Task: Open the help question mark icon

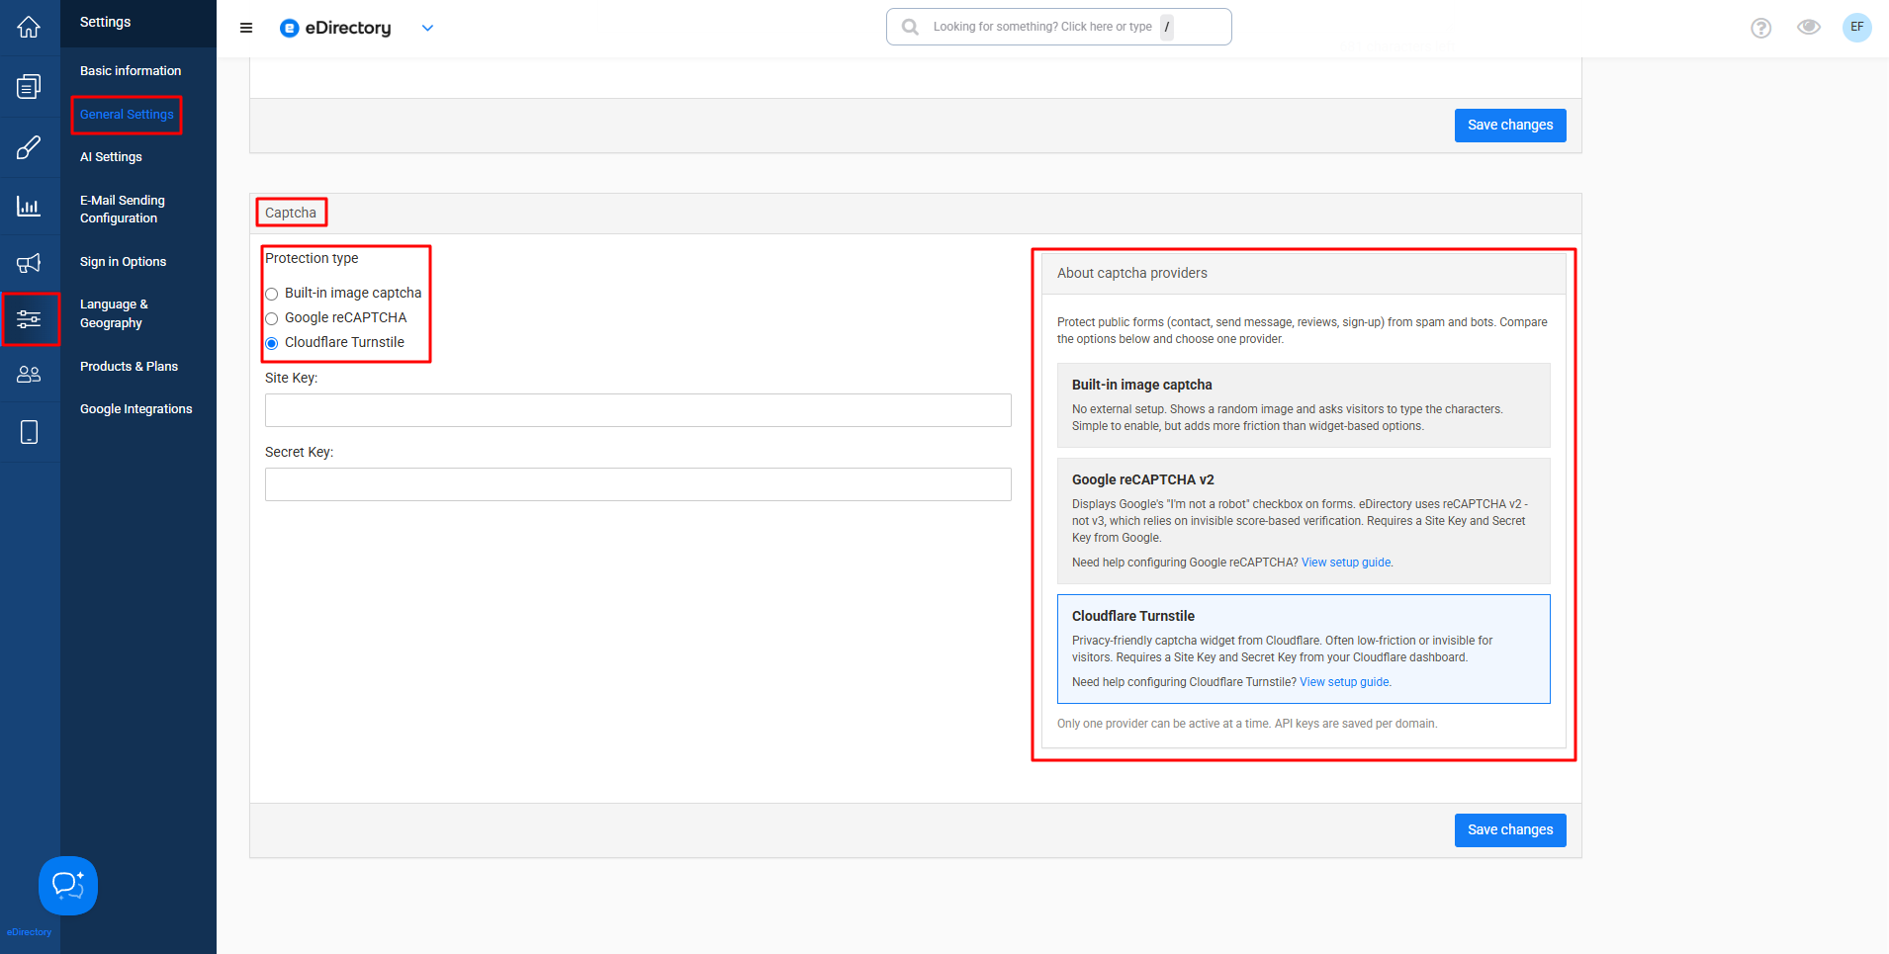Action: (x=1760, y=28)
